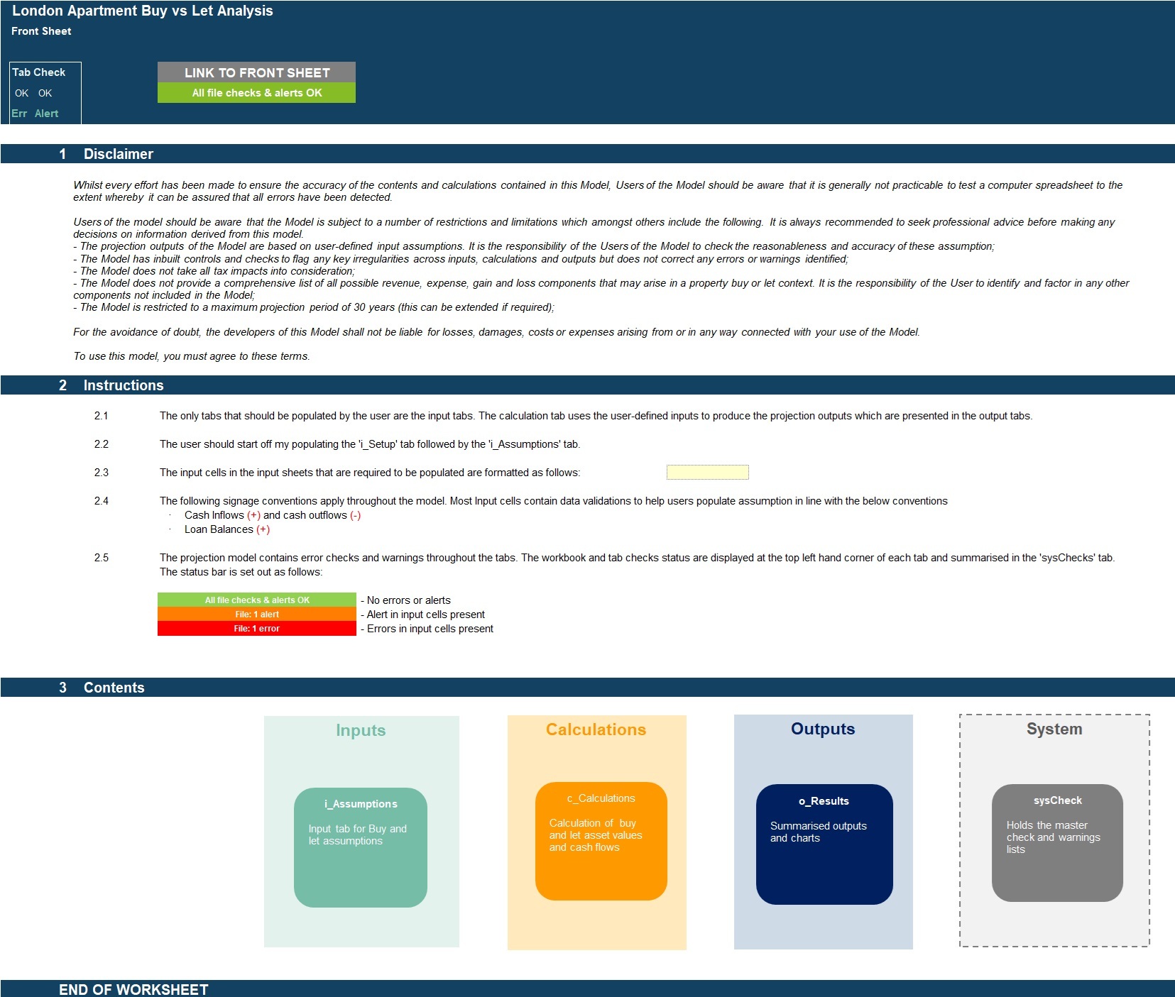Click the green legend 'All file checks & alerts OK' bar
Image resolution: width=1175 pixels, height=997 pixels.
[257, 600]
